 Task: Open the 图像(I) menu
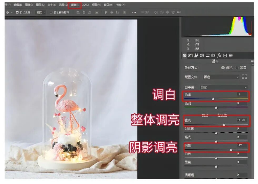[x=29, y=5]
